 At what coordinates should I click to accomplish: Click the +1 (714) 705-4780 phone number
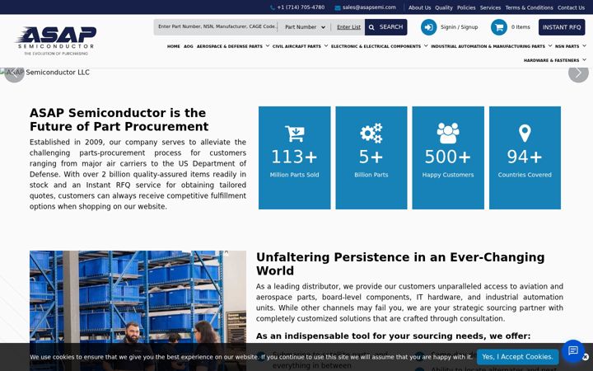(x=301, y=7)
